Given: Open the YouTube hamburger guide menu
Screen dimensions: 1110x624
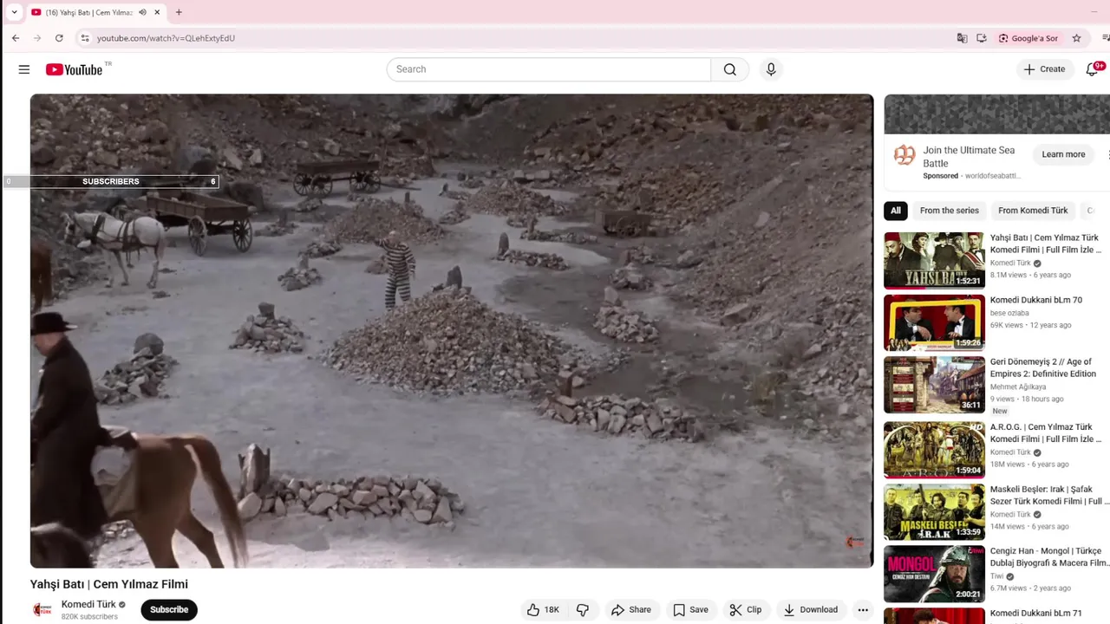Looking at the screenshot, I should click(x=24, y=69).
